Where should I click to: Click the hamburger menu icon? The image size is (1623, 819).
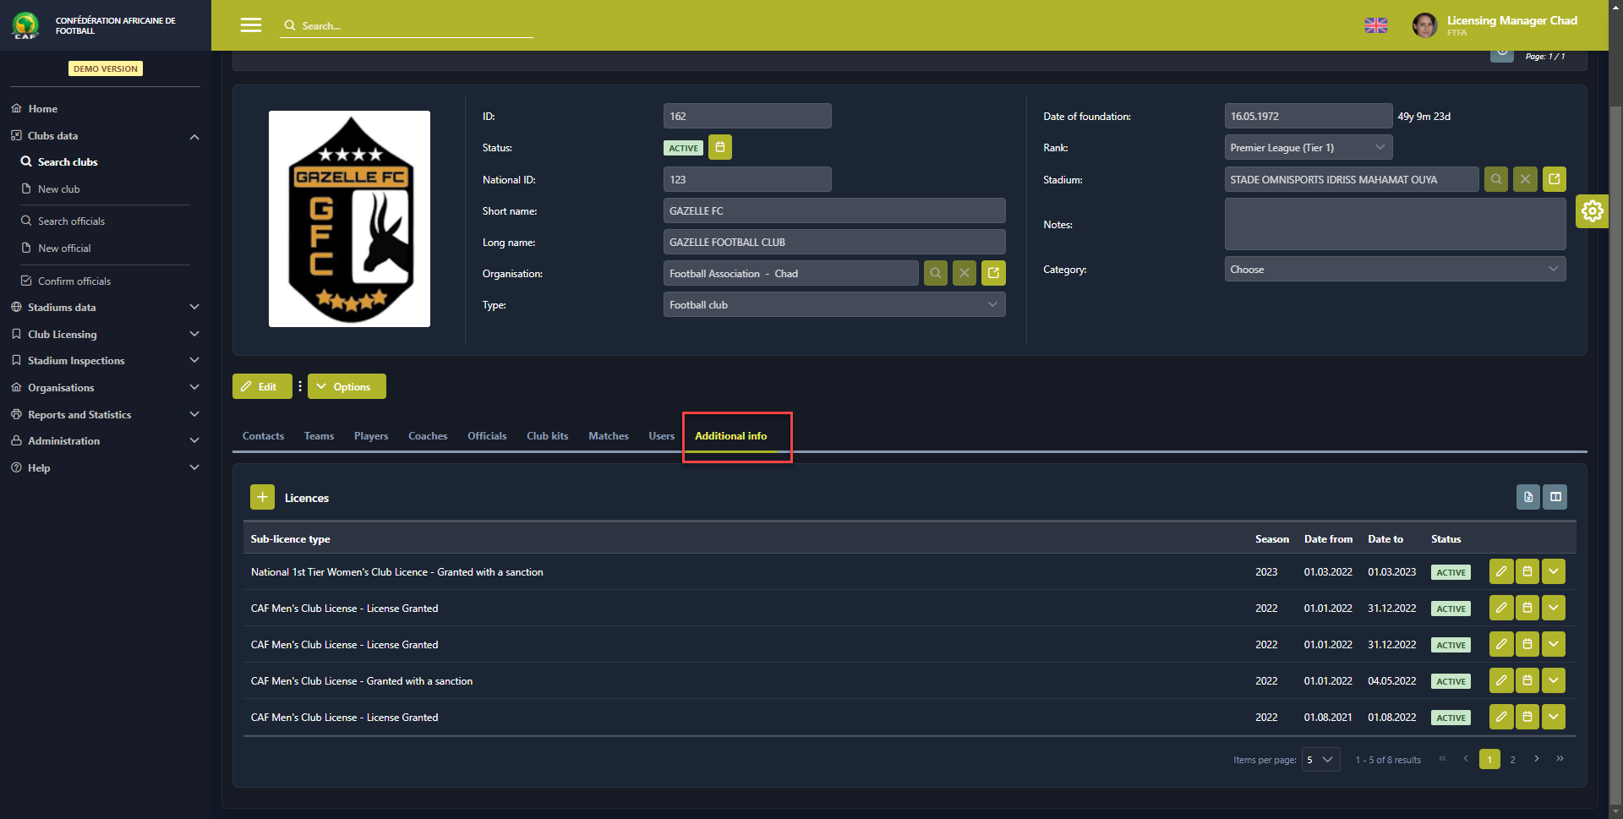(x=251, y=25)
